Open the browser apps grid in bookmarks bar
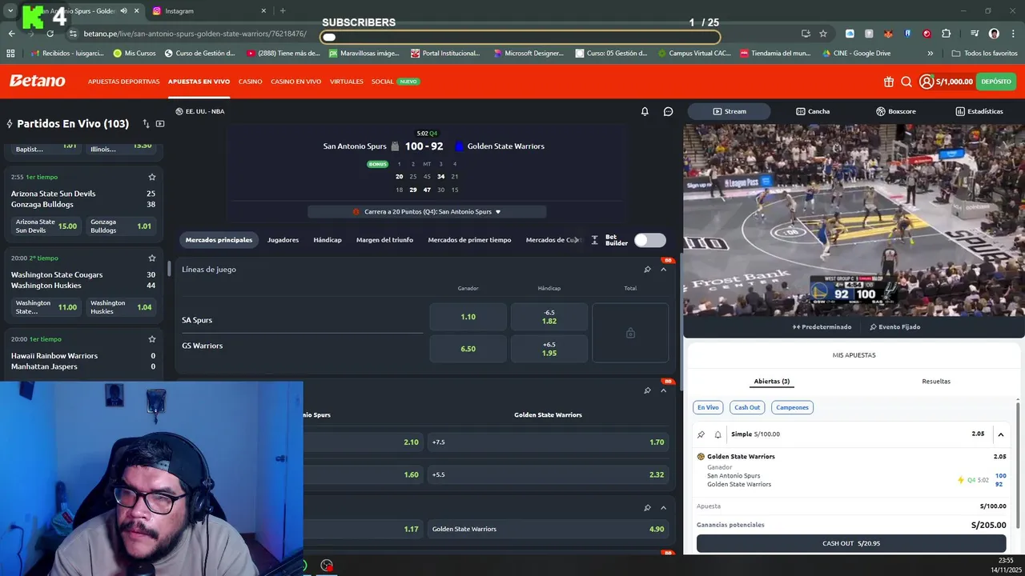 coord(10,54)
